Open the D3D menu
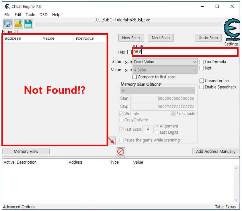Image resolution: width=242 pixels, height=211 pixels. click(44, 15)
